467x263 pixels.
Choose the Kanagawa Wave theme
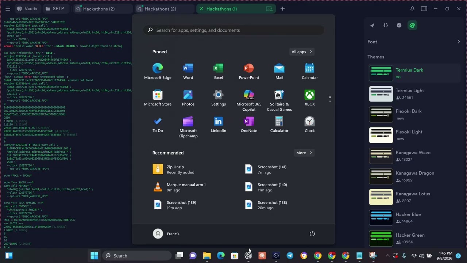(x=414, y=156)
